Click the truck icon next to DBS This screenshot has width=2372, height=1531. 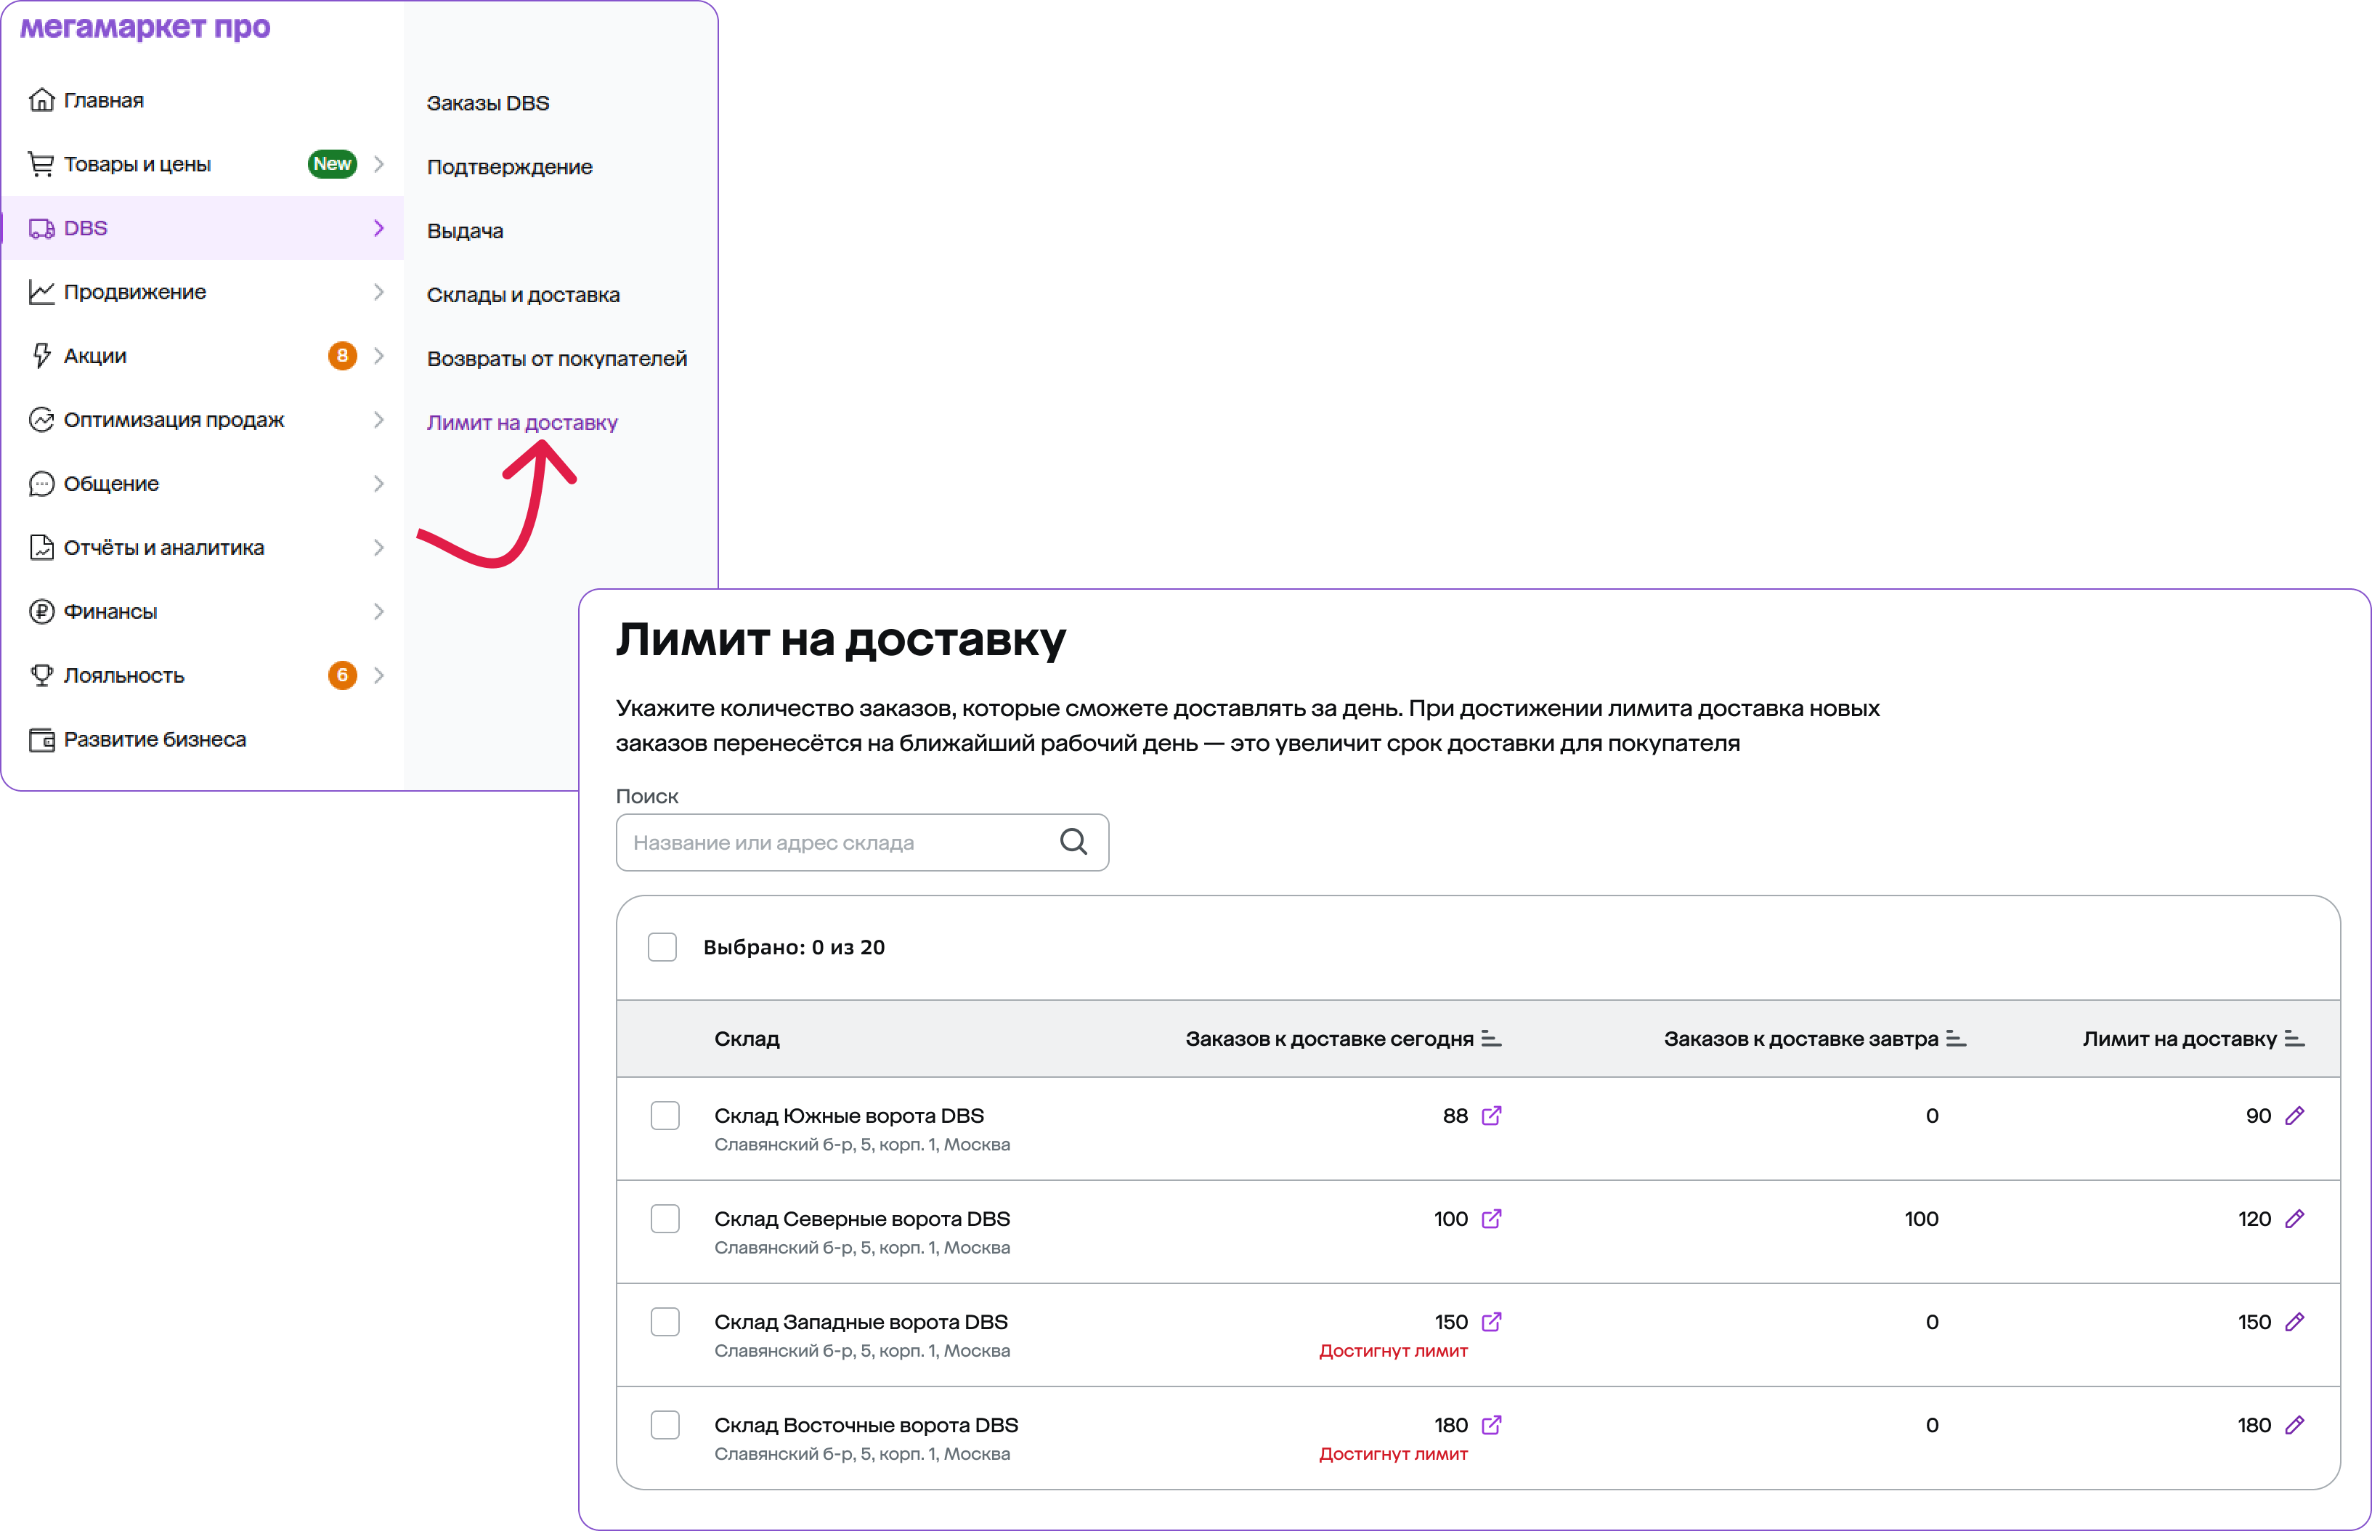pos(41,227)
